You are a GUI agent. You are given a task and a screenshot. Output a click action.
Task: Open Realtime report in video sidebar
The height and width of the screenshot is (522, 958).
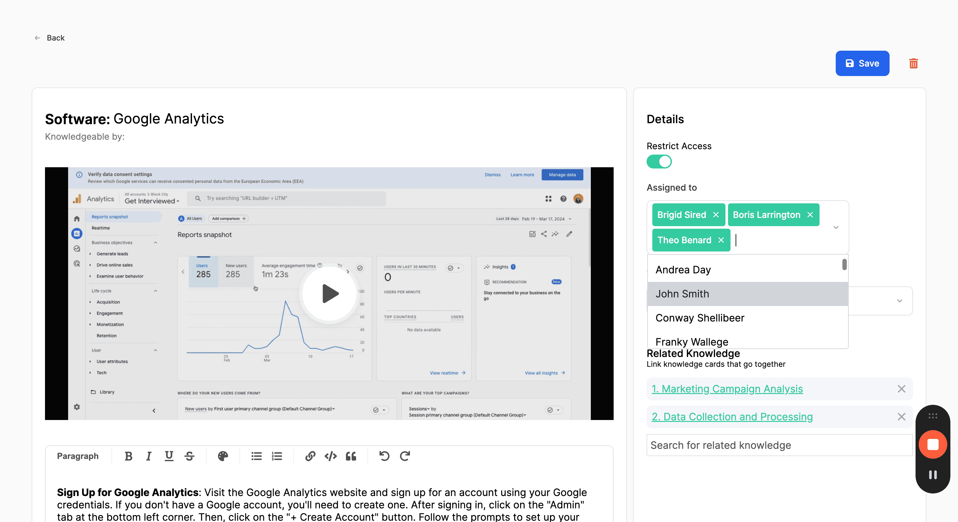point(100,228)
